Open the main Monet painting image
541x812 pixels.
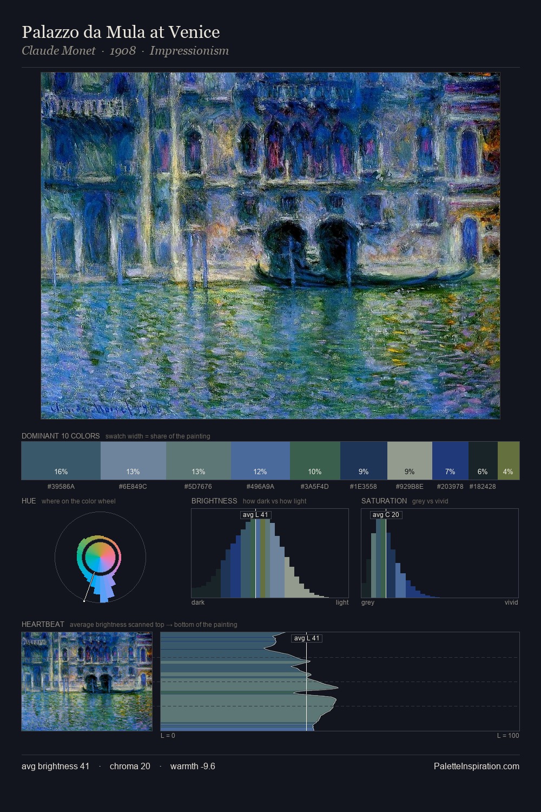coord(270,246)
